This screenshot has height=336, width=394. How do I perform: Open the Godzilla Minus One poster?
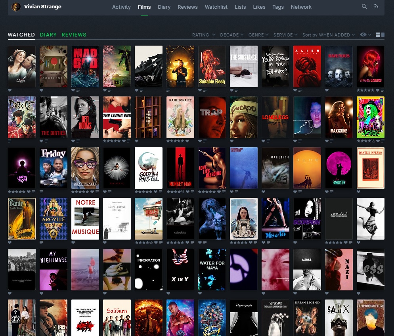coord(149,168)
